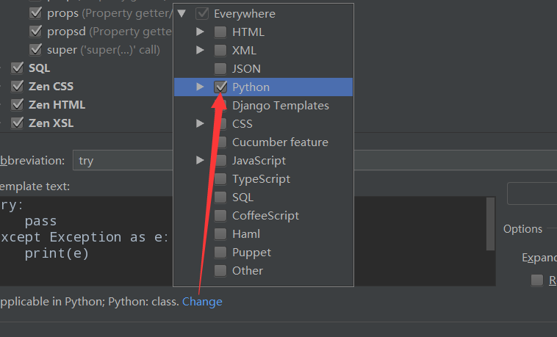Collapse the Everywhere tree node
The width and height of the screenshot is (557, 337).
point(182,14)
